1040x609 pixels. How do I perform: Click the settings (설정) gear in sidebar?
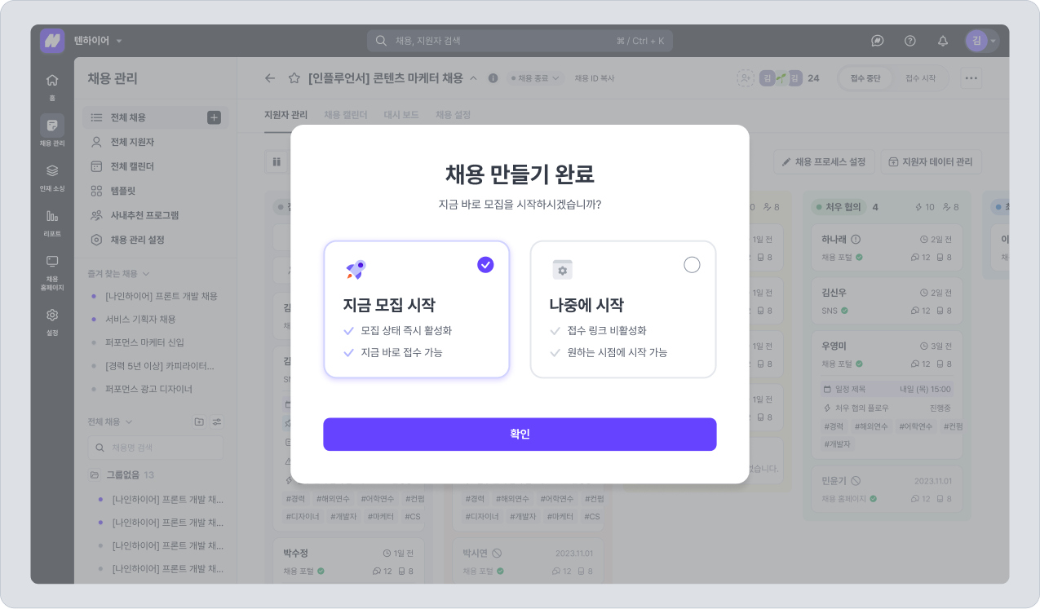(52, 316)
